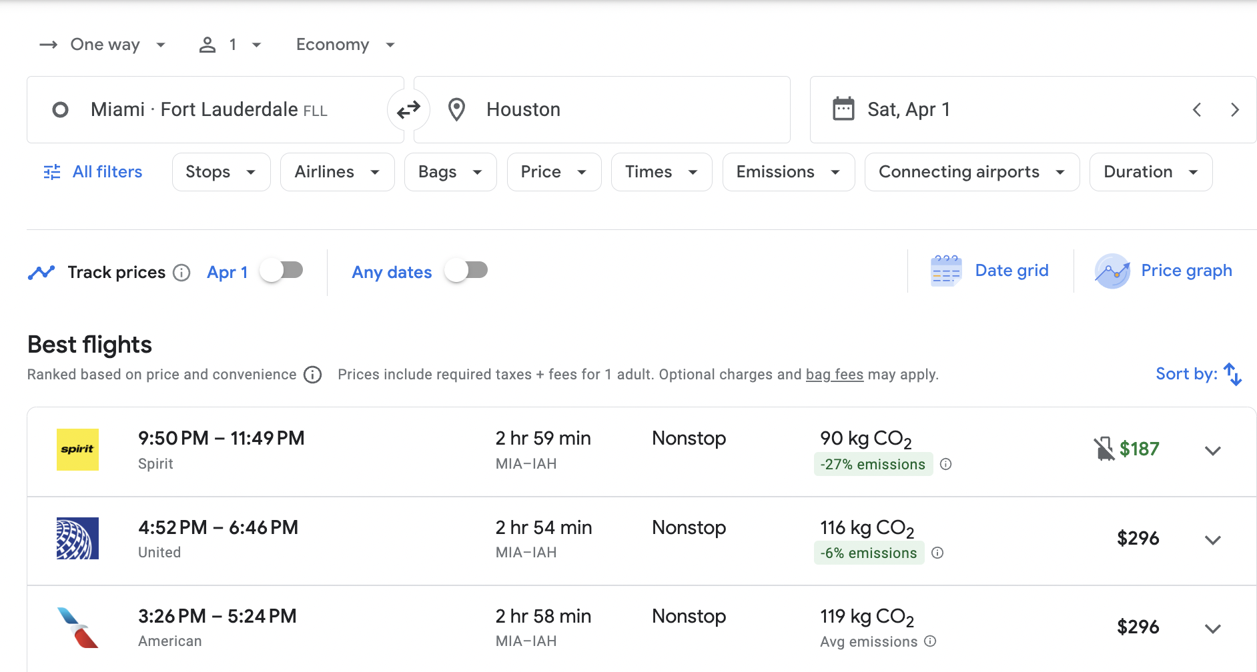This screenshot has height=672, width=1257.
Task: Click the sort arrows icon
Action: [1233, 374]
